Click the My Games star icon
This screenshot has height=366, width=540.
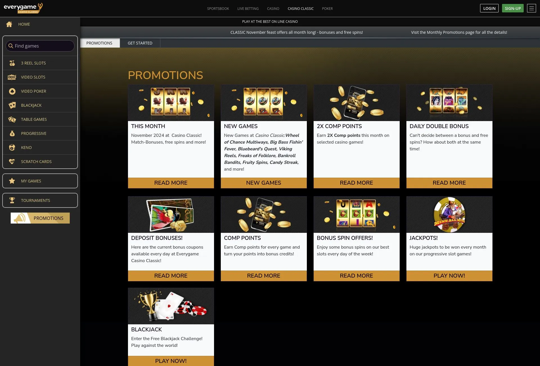(12, 181)
